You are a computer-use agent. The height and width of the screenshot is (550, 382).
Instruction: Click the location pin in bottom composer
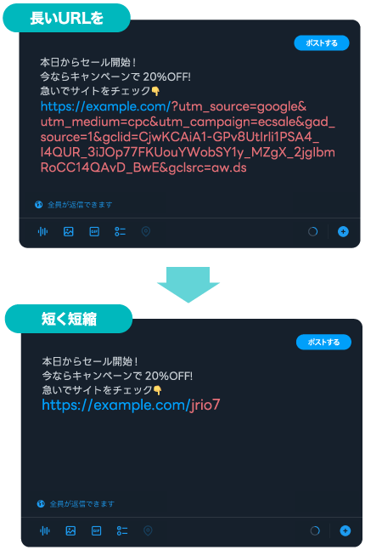coord(148,530)
